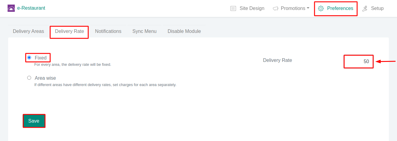Select the Fixed delivery rate radio button
The width and height of the screenshot is (397, 141).
tap(29, 57)
